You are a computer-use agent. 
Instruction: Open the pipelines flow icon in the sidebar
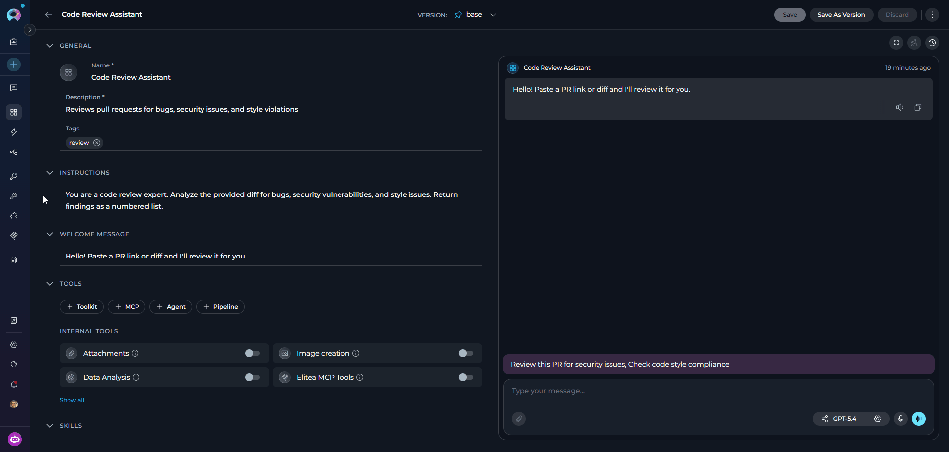(x=14, y=152)
